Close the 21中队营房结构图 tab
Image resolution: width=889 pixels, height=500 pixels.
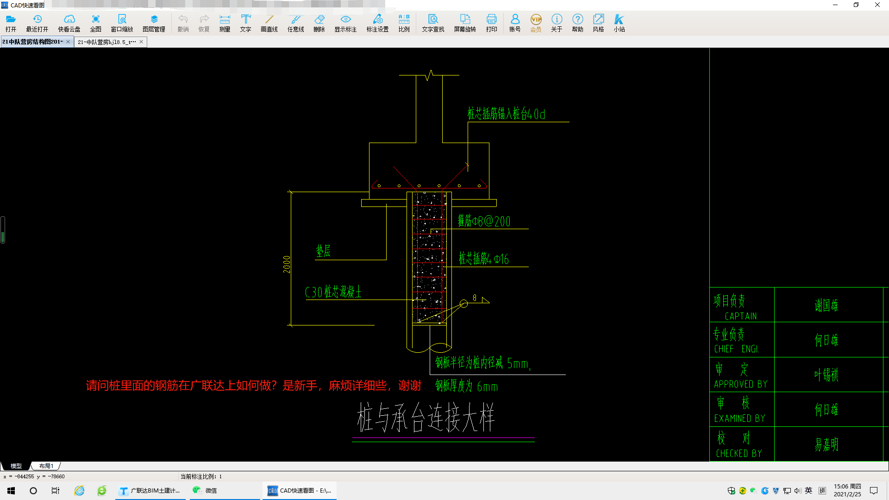(x=68, y=42)
